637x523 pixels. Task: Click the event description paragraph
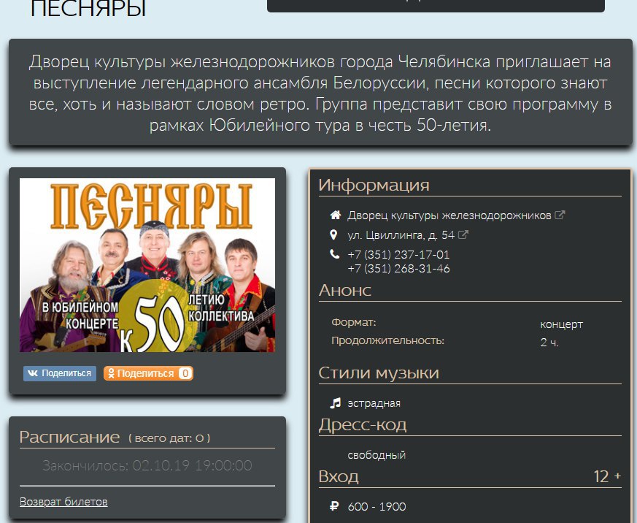pos(320,93)
